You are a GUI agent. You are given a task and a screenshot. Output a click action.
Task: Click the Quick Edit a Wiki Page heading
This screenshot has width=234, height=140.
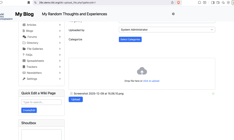38,93
